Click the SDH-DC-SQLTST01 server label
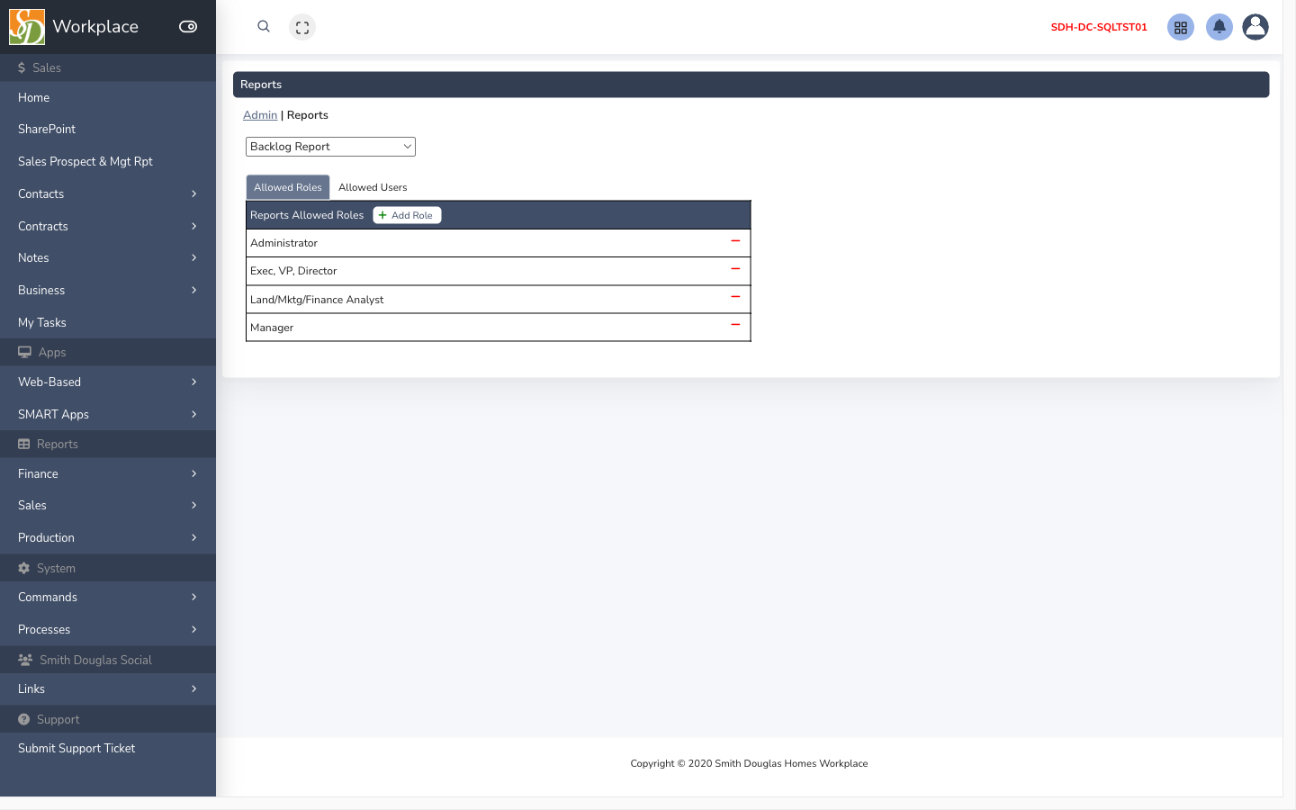This screenshot has width=1296, height=810. (1099, 27)
